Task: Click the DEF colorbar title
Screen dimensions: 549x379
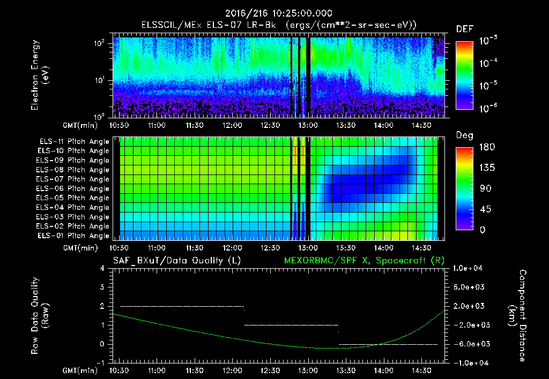Action: pos(465,29)
